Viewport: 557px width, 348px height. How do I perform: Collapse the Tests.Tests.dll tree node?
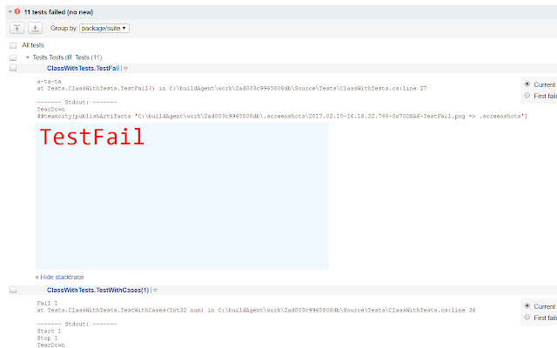[x=27, y=57]
